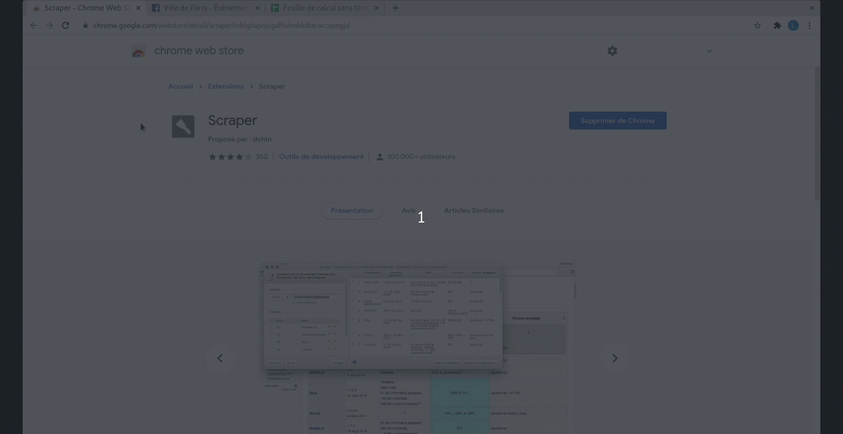
Task: Open the Présentation tab
Action: (x=352, y=210)
